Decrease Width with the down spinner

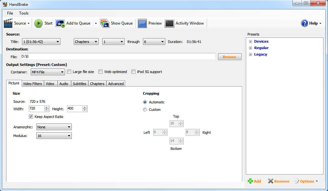(47, 110)
